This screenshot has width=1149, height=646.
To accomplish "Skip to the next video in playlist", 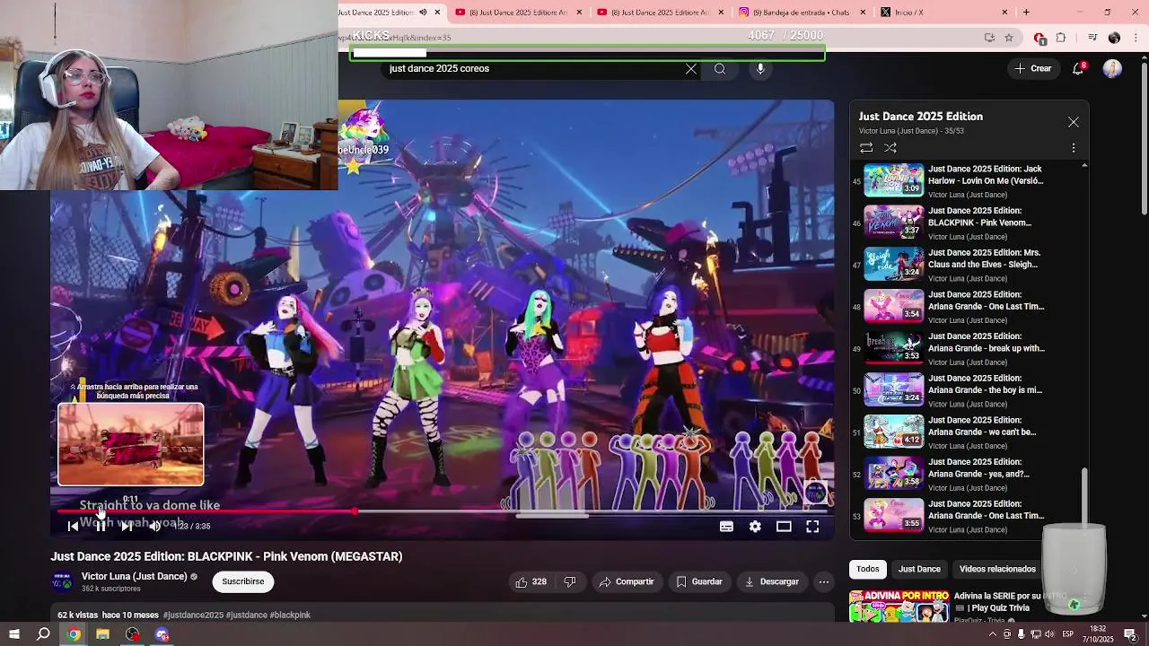I will click(x=127, y=527).
